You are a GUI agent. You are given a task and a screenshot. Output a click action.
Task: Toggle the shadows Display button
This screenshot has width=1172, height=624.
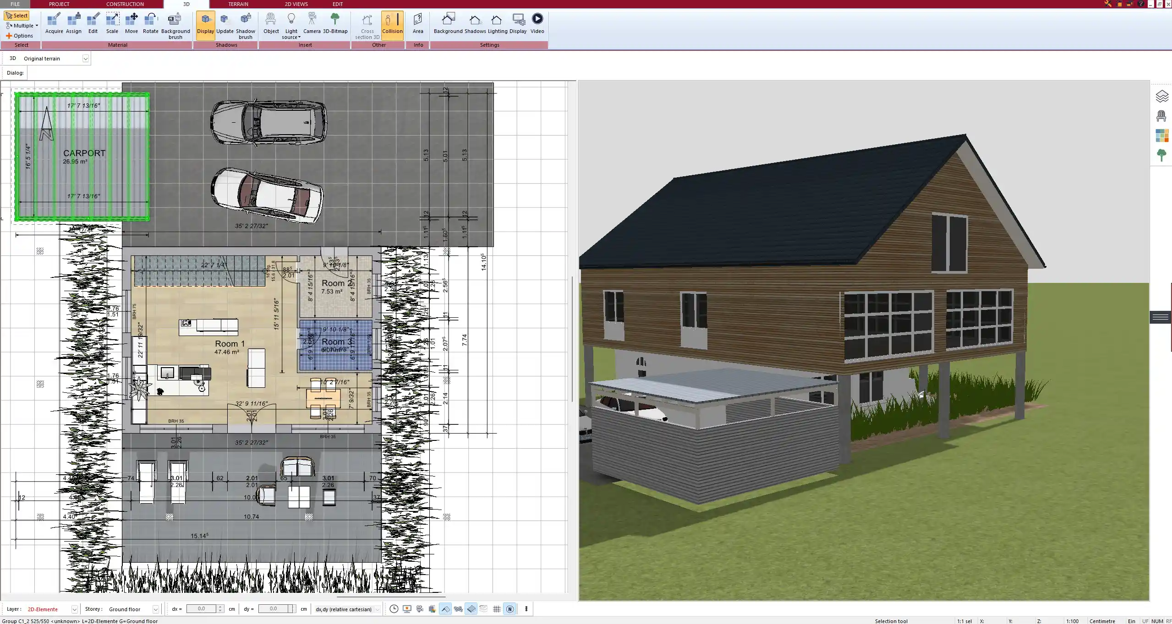pos(205,25)
